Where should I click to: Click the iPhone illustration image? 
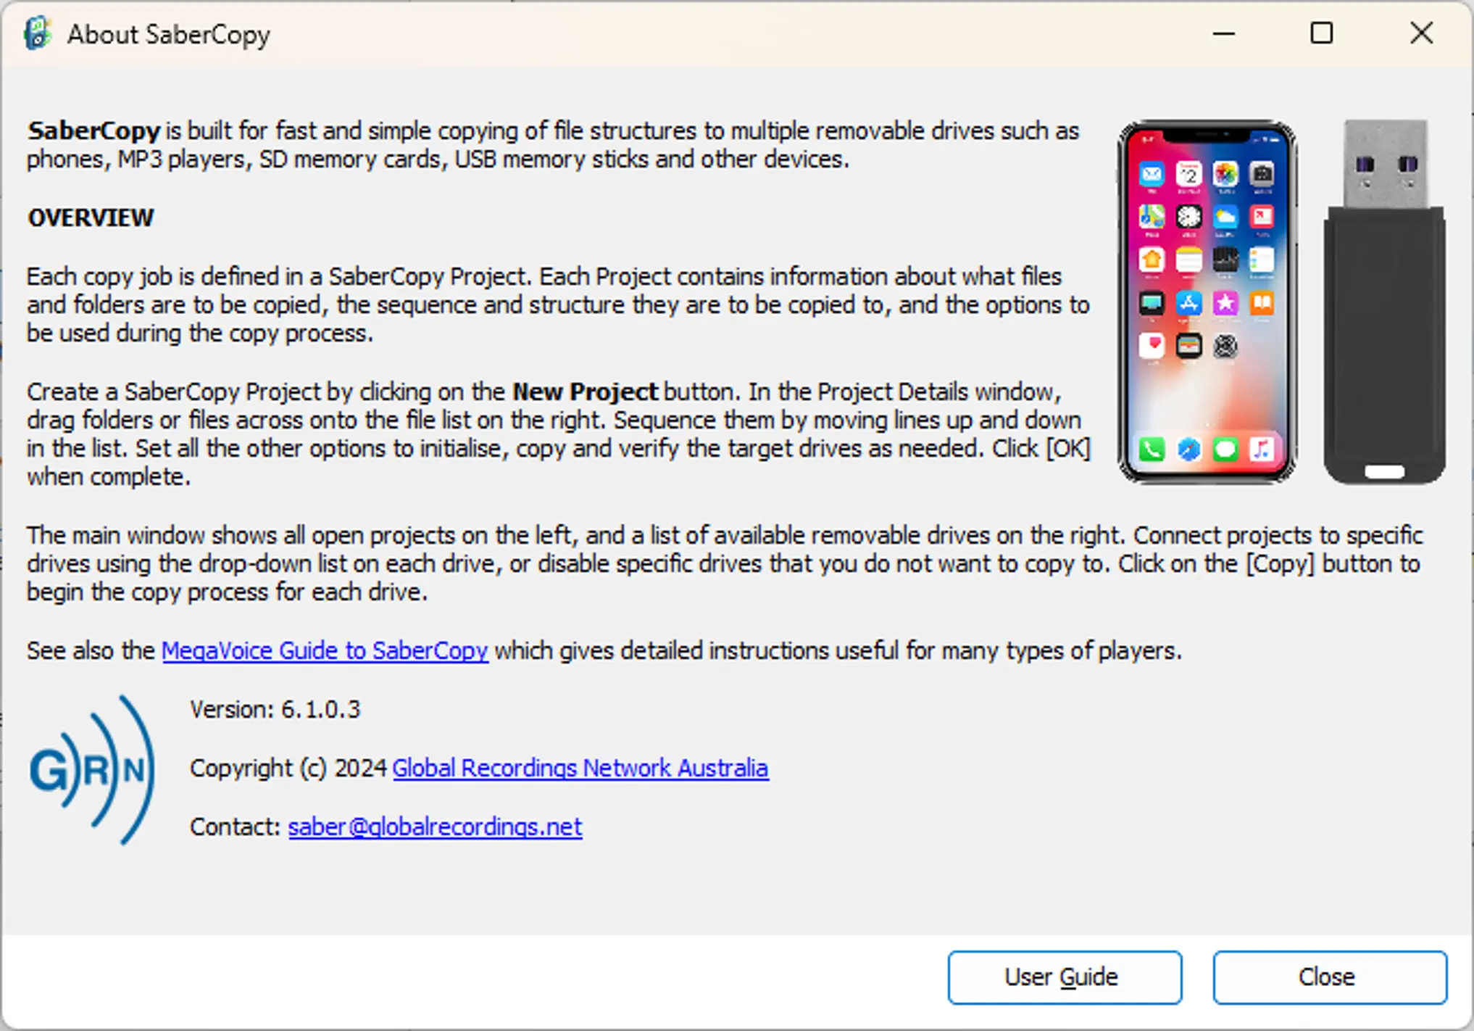tap(1207, 302)
